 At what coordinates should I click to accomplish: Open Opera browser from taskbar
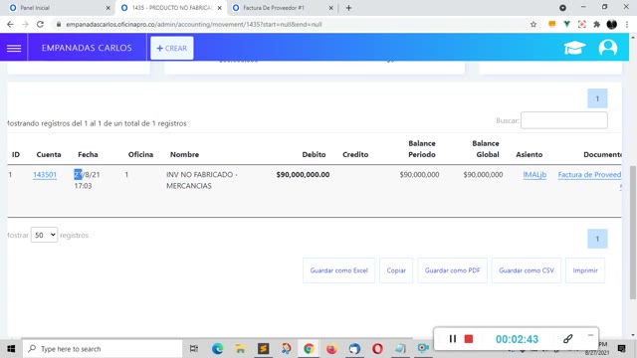(x=377, y=349)
